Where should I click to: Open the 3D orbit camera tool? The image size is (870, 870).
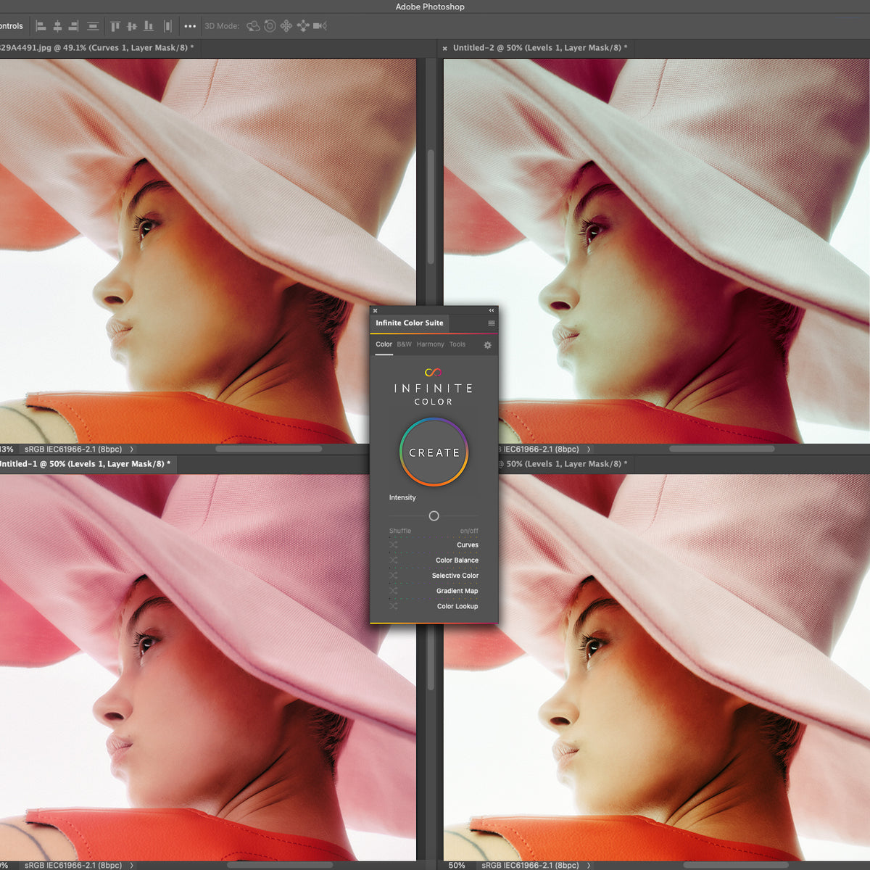point(253,26)
